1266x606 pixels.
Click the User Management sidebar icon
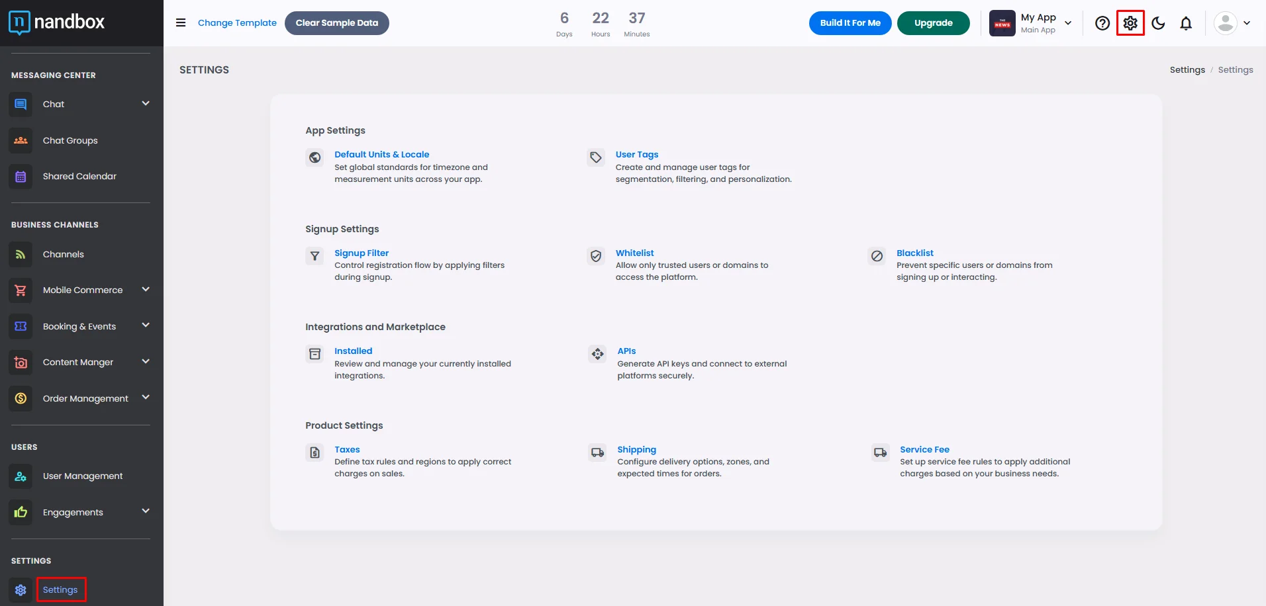21,476
